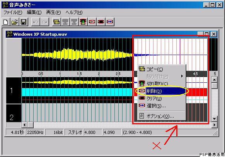This screenshot has height=157, width=225.
Task: Click the 4.800 status value
Action: pyautogui.click(x=93, y=132)
